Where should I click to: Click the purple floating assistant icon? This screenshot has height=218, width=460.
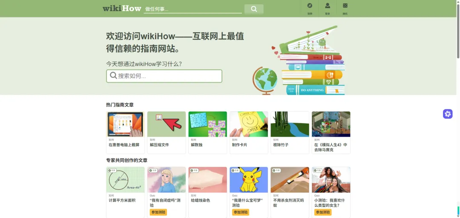448,114
